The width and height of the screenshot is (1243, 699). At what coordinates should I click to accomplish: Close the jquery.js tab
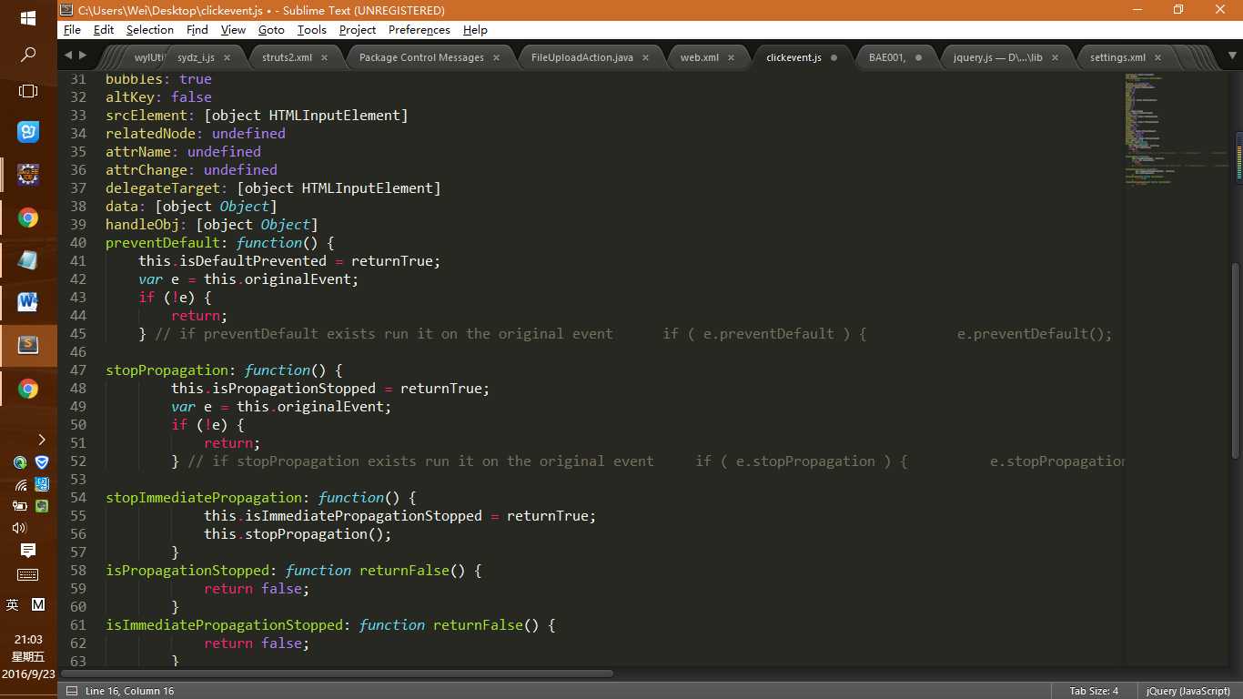(1056, 57)
